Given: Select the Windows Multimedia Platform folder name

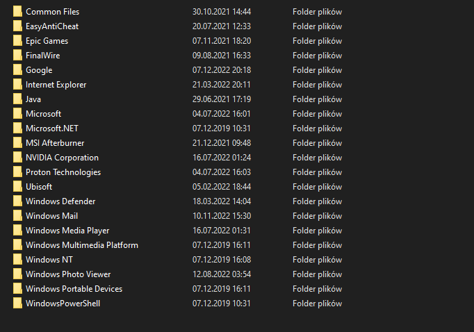Looking at the screenshot, I should click(82, 245).
